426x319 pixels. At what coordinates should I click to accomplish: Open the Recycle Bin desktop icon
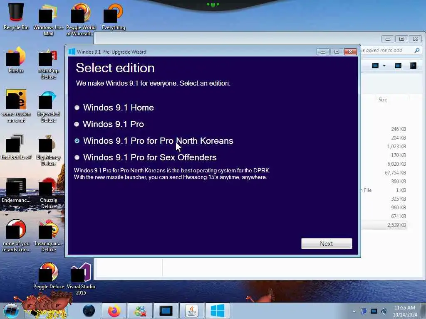pyautogui.click(x=16, y=16)
